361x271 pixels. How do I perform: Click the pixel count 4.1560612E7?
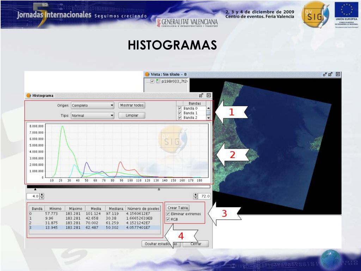(138, 213)
